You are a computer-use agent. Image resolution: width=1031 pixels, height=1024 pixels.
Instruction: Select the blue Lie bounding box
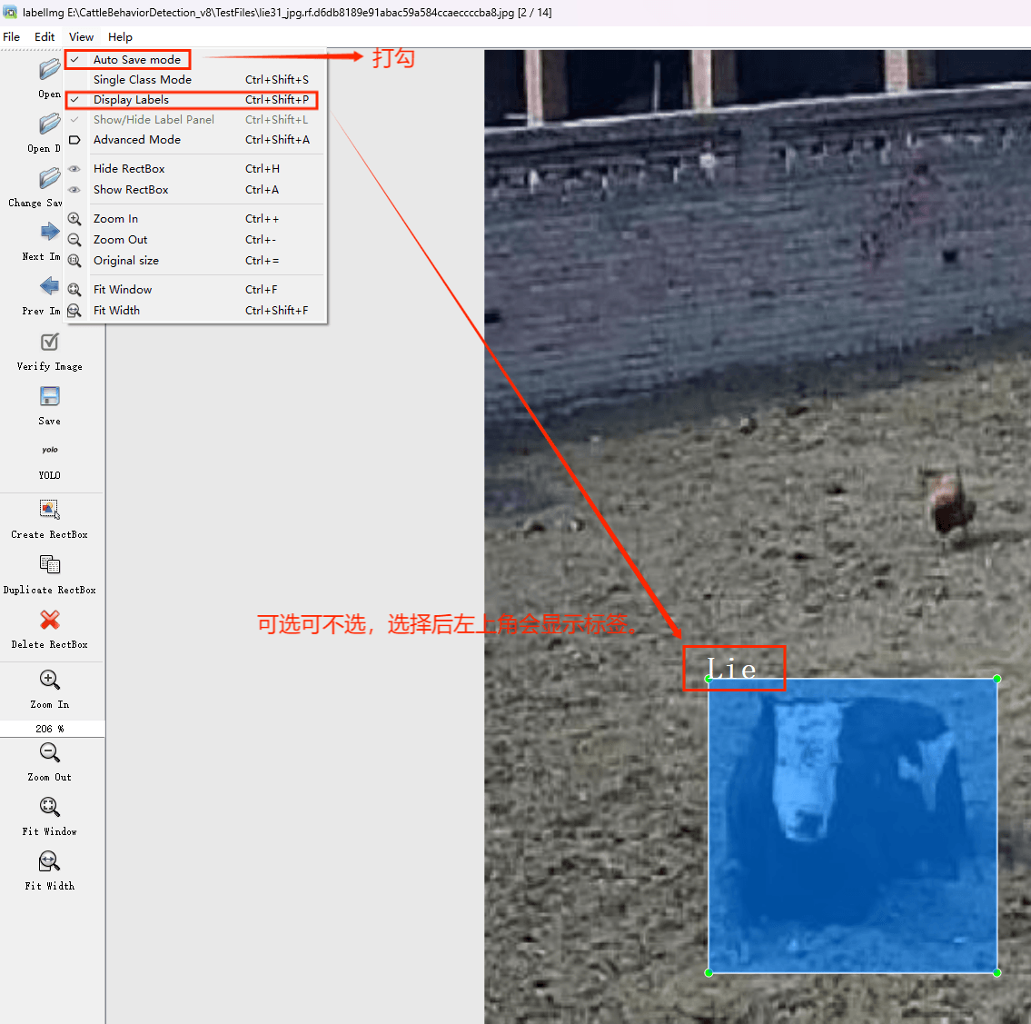852,825
